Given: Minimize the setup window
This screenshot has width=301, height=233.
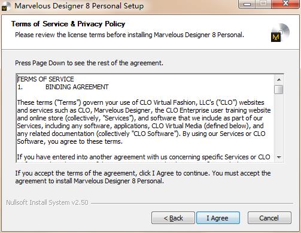Looking at the screenshot, I should coord(247,4).
